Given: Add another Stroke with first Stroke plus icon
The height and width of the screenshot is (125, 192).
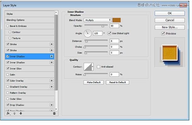Looking at the screenshot, I should tap(52, 44).
